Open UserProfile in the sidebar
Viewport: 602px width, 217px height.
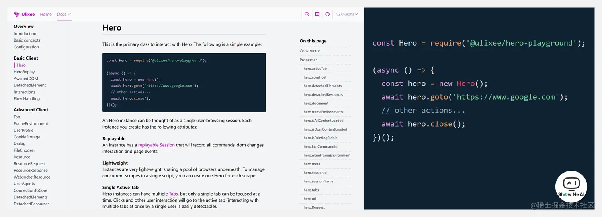pos(23,130)
